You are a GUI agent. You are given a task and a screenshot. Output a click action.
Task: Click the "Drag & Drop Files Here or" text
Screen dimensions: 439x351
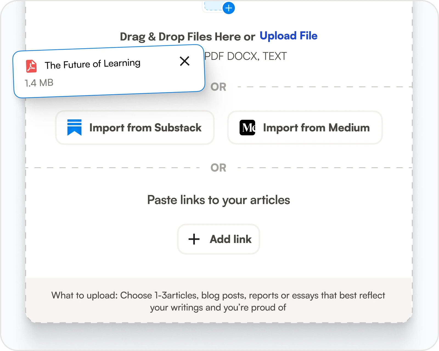point(187,37)
